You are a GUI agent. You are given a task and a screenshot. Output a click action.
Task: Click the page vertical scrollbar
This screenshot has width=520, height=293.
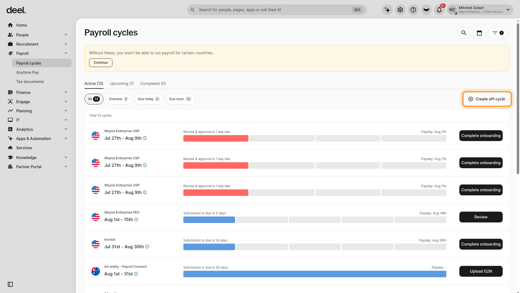[518, 99]
